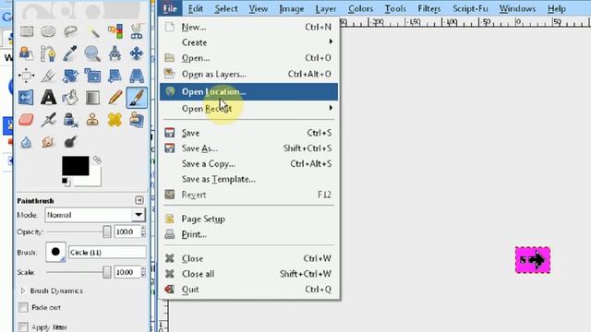Click the Opacity slider handle

click(x=107, y=231)
